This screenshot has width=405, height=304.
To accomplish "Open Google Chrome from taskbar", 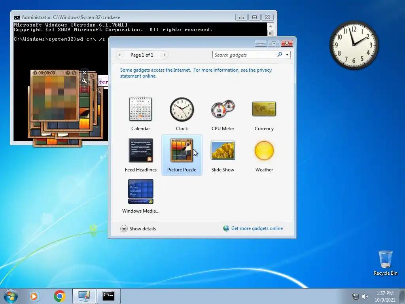I will point(59,296).
